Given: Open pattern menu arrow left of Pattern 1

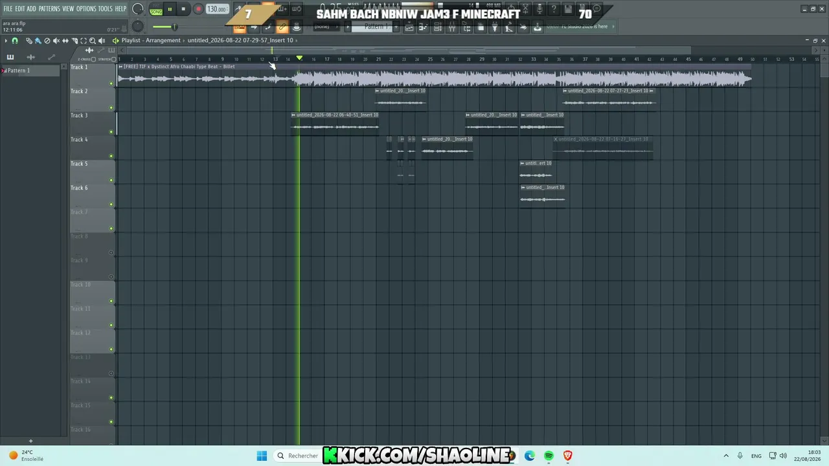Looking at the screenshot, I should pyautogui.click(x=347, y=27).
